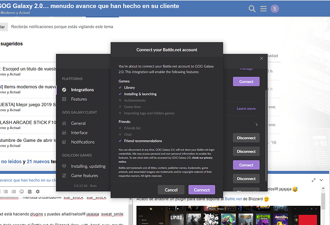330x225 pixels.
Task: Select Features in the settings sidebar
Action: pyautogui.click(x=79, y=99)
